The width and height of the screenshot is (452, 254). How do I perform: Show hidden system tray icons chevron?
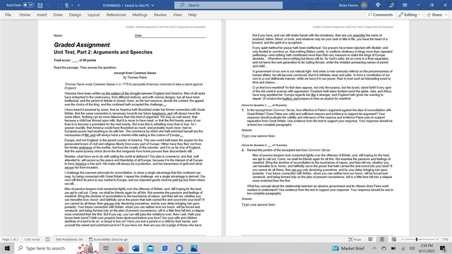coord(374,248)
